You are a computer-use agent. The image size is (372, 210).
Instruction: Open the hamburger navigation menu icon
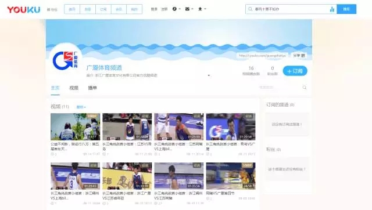49,10
